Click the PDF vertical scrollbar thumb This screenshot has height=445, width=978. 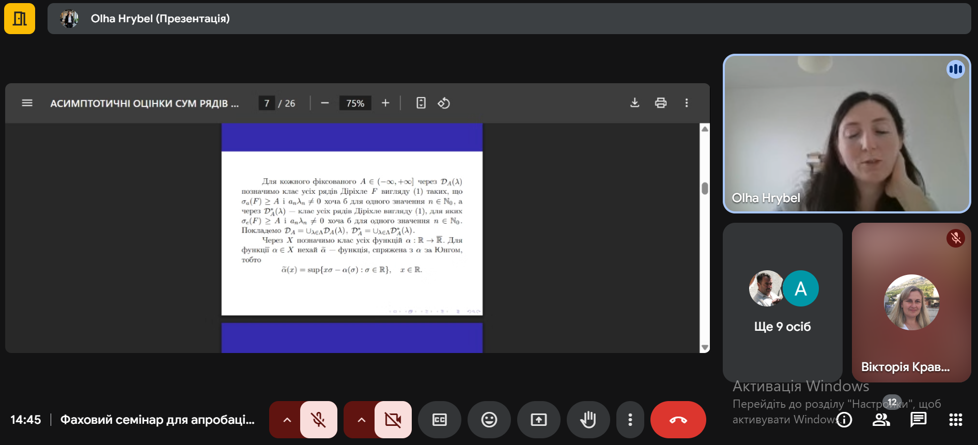tap(705, 188)
